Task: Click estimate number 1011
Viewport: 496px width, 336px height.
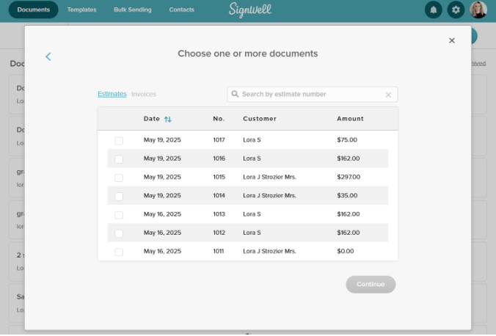Action: 218,251
